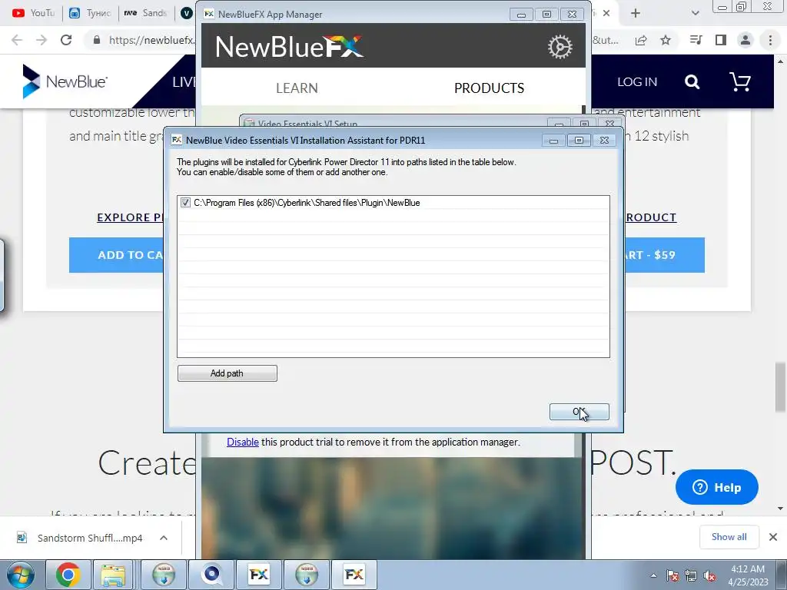
Task: Click the Disable product trial link
Action: [243, 442]
